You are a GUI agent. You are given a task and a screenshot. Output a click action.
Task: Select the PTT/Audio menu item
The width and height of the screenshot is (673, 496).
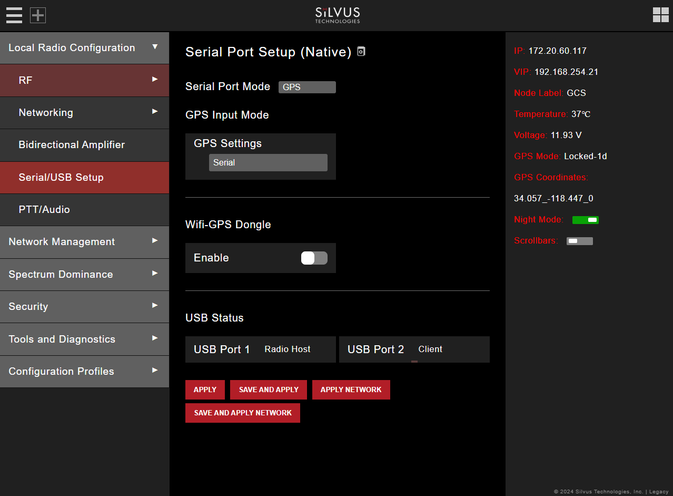pyautogui.click(x=84, y=210)
